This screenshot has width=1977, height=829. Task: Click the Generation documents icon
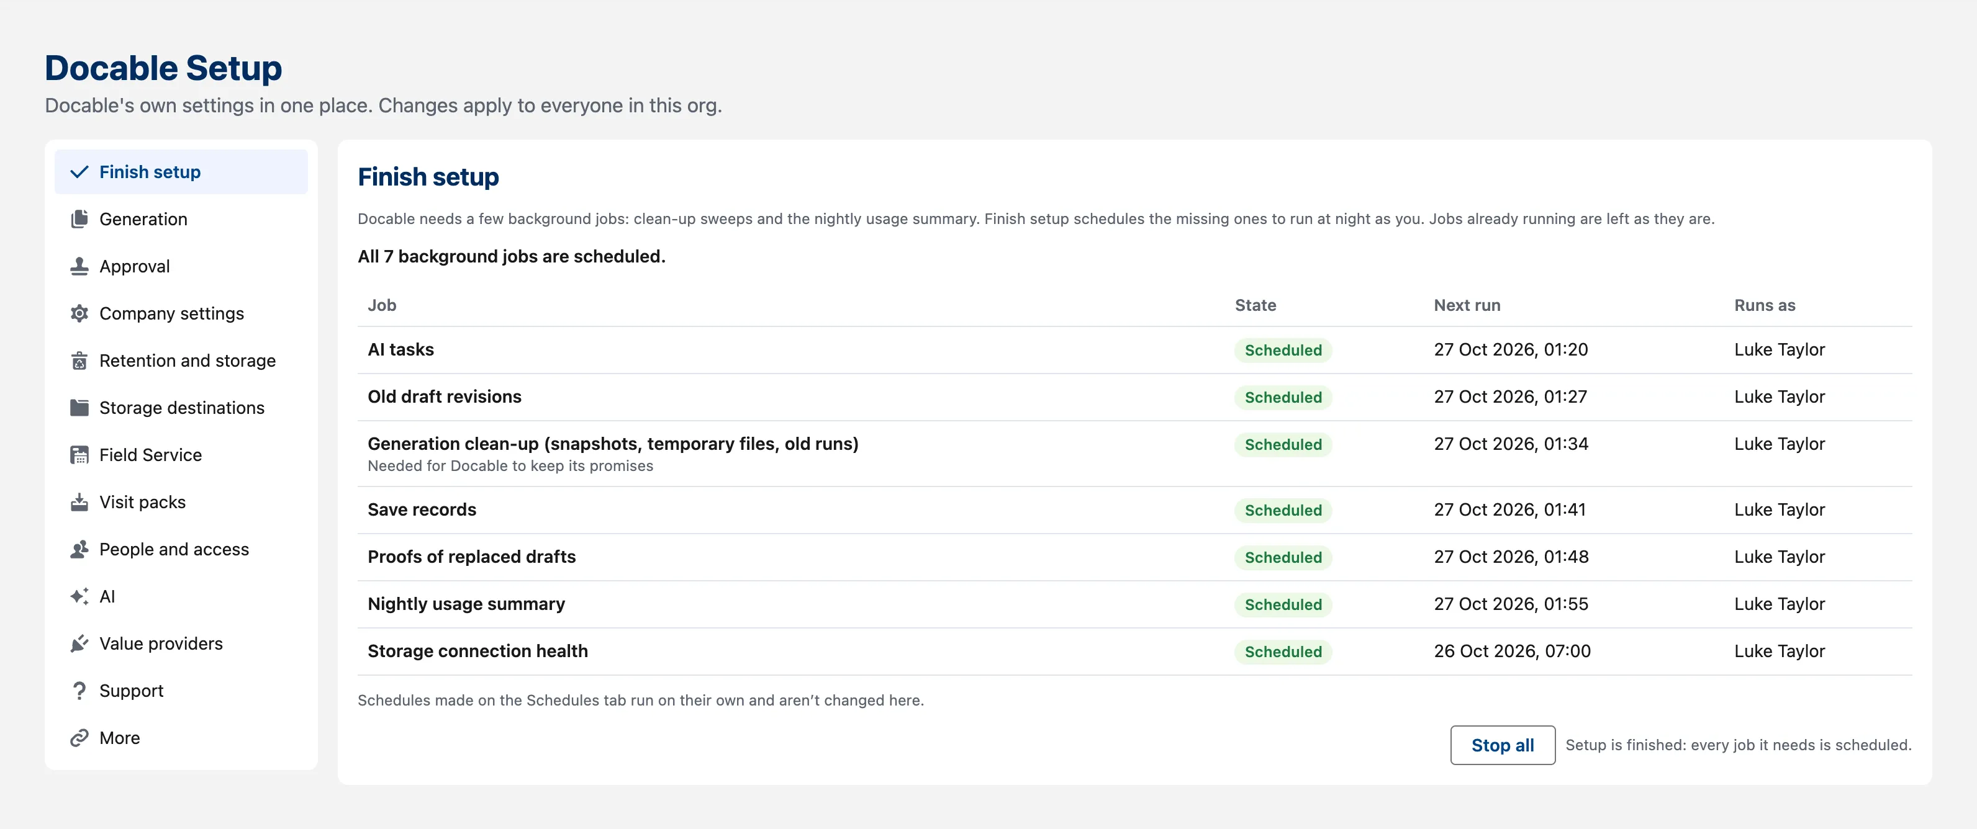(x=79, y=219)
